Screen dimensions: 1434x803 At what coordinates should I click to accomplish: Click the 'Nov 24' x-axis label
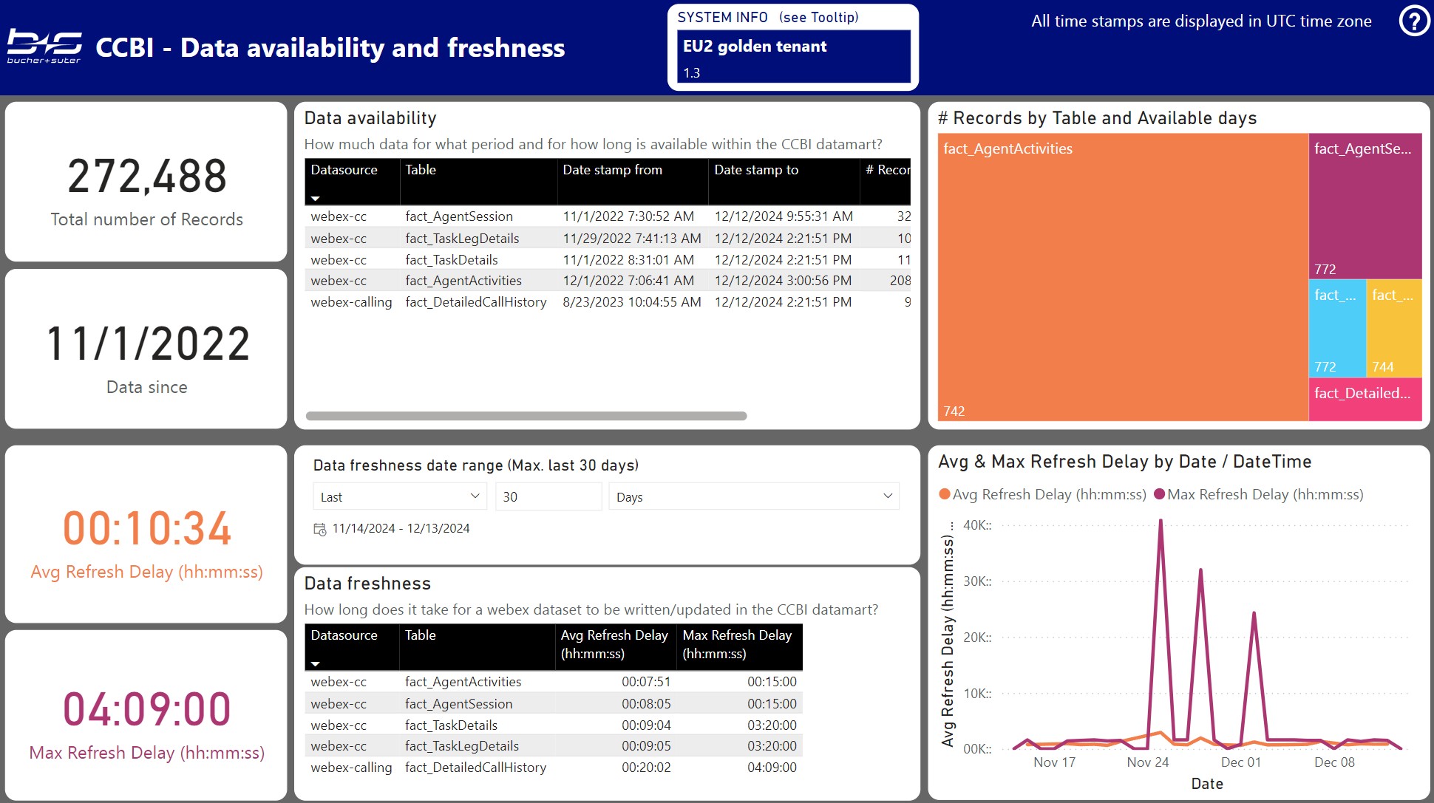point(1147,762)
